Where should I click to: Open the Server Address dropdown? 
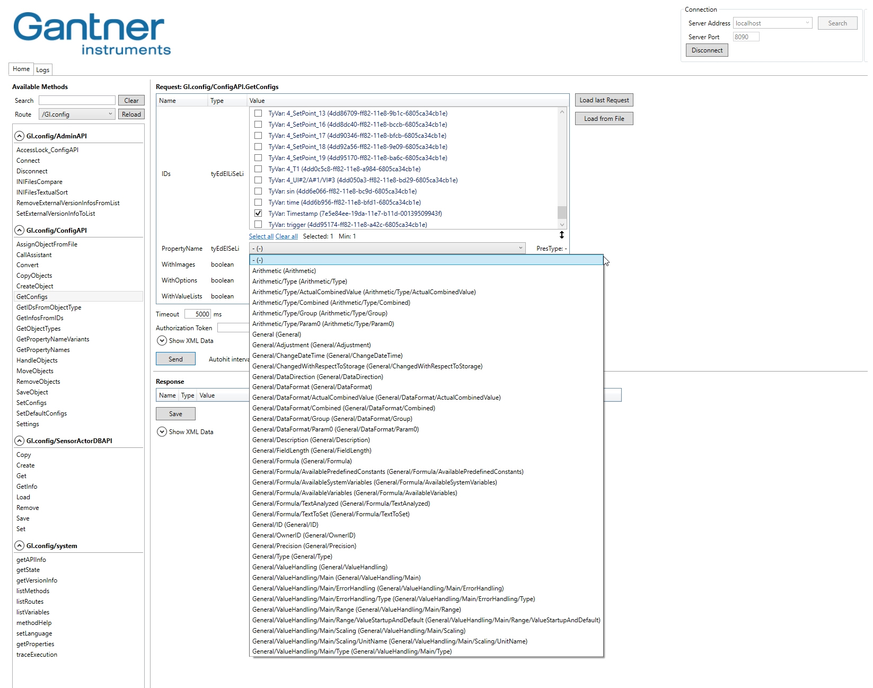[x=808, y=23]
